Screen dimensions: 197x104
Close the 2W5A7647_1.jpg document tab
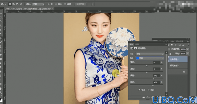click(x=53, y=9)
